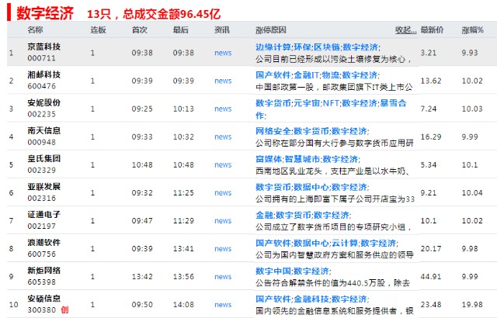Open the 元宇宙 tag for 安妮股份
This screenshot has height=318, width=497.
pyautogui.click(x=307, y=103)
